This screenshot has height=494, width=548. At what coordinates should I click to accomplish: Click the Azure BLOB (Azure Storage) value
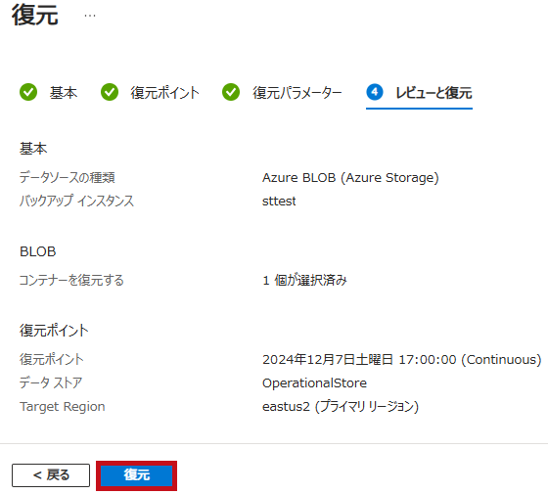click(350, 178)
